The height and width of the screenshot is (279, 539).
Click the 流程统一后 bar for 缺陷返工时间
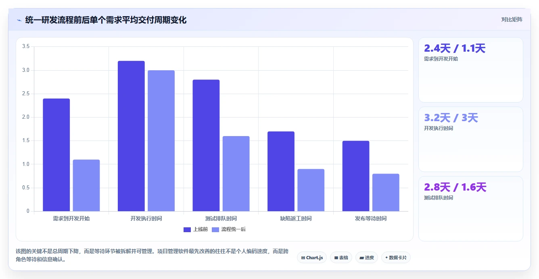point(311,190)
